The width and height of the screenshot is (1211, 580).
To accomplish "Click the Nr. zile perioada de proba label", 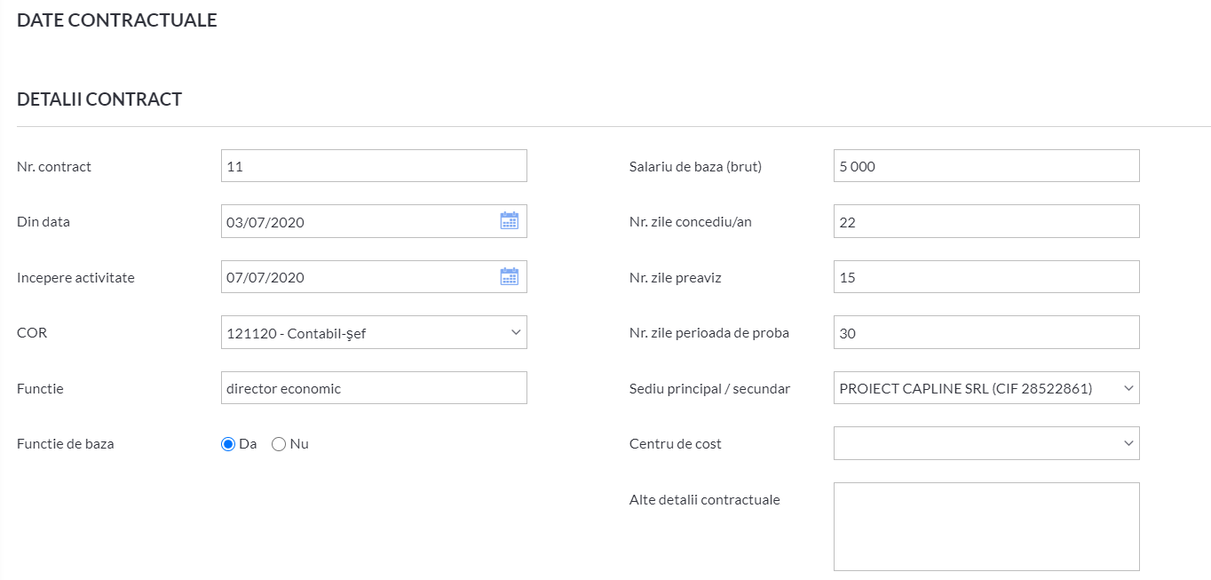I will tap(709, 333).
